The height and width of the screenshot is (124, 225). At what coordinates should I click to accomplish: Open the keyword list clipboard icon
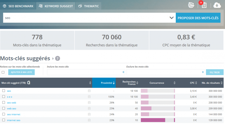coord(204,5)
